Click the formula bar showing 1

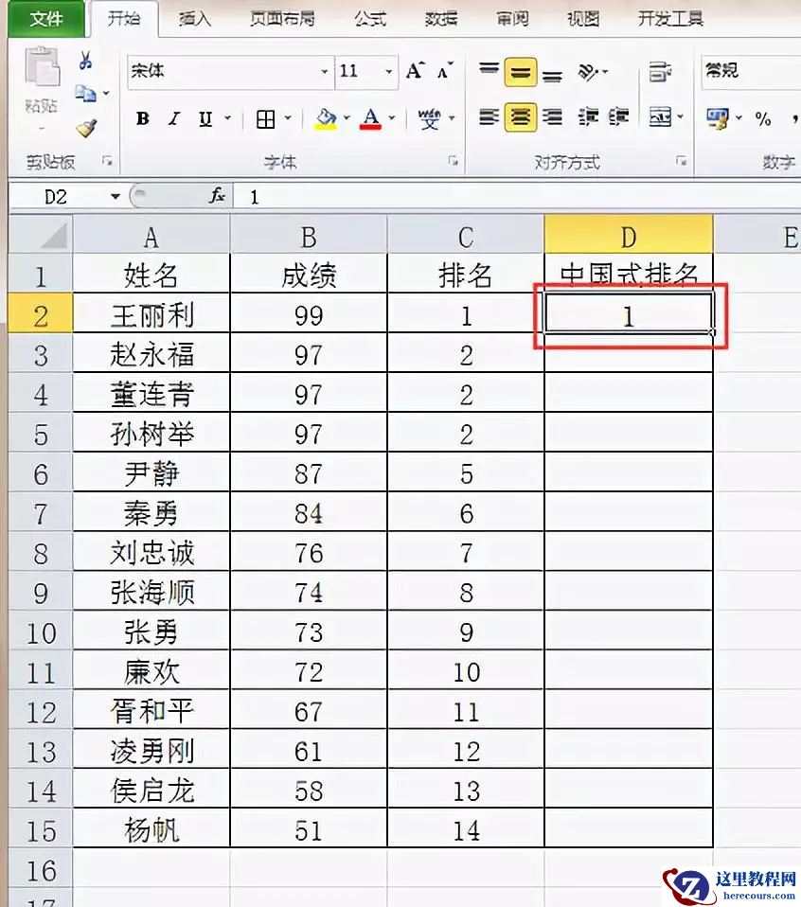[518, 197]
